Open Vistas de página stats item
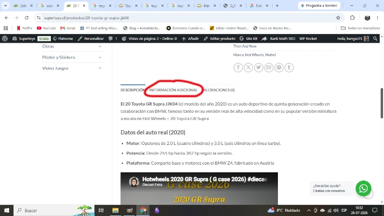 [149, 38]
